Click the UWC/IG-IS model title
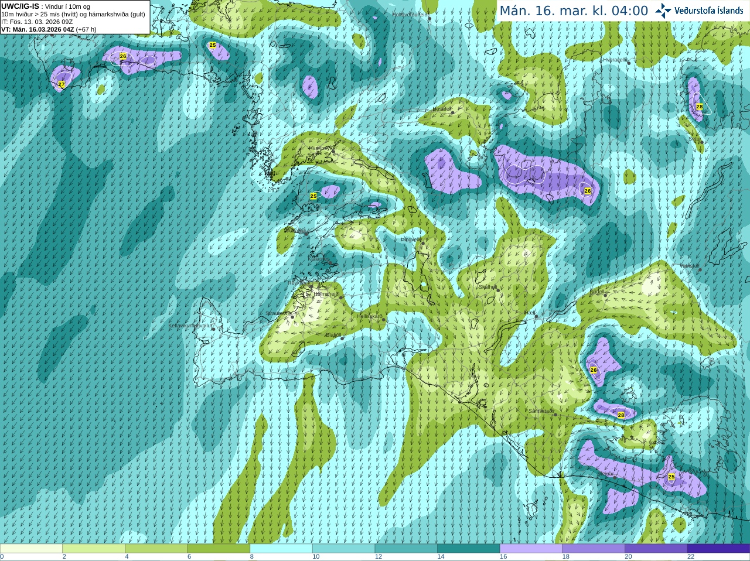Screen dimensions: 750x561 coord(20,6)
